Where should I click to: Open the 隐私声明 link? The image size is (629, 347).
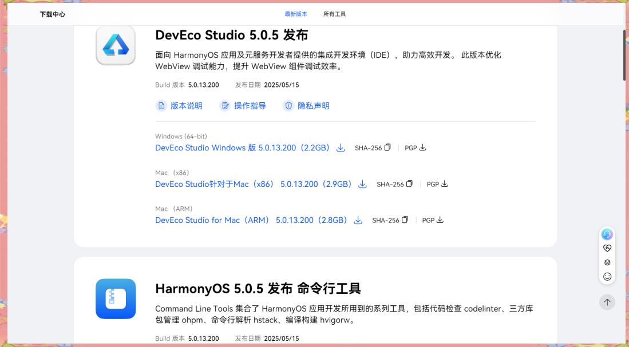click(x=313, y=106)
